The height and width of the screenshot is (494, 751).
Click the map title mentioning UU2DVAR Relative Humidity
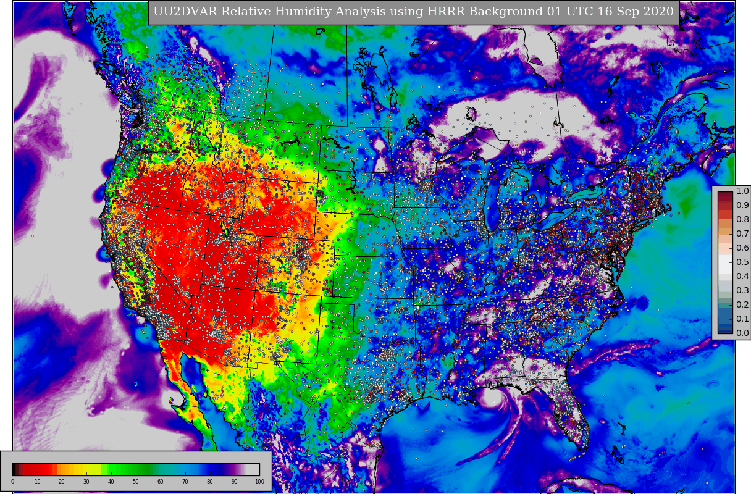(414, 12)
